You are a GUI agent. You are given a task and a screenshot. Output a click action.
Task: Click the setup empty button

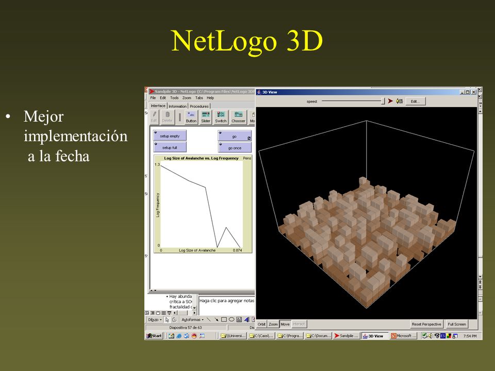[x=170, y=136]
